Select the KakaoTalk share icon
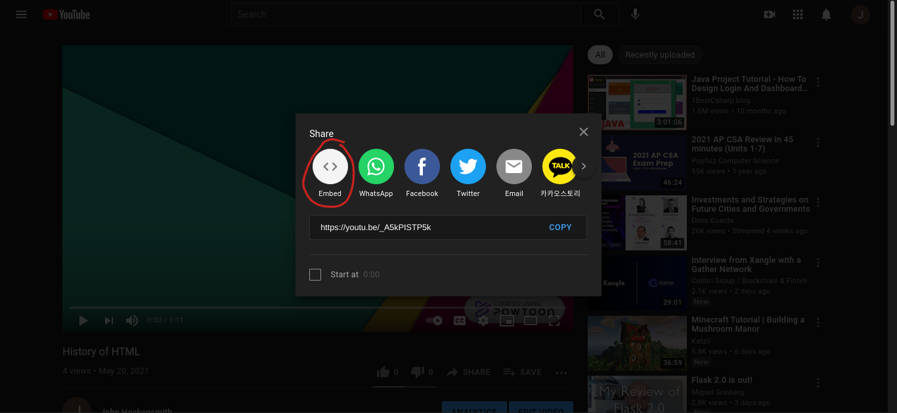This screenshot has width=897, height=413. [x=558, y=167]
